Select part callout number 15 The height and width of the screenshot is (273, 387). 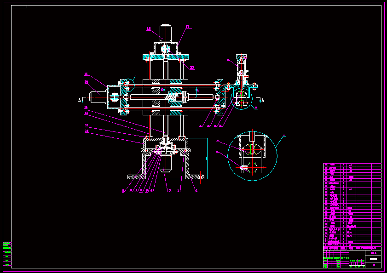coord(86,74)
